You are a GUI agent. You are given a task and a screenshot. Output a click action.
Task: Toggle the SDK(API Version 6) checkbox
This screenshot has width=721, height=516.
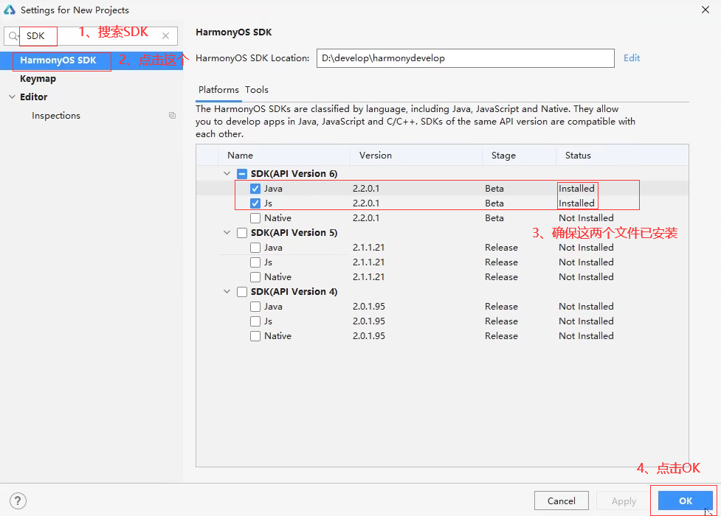[242, 174]
